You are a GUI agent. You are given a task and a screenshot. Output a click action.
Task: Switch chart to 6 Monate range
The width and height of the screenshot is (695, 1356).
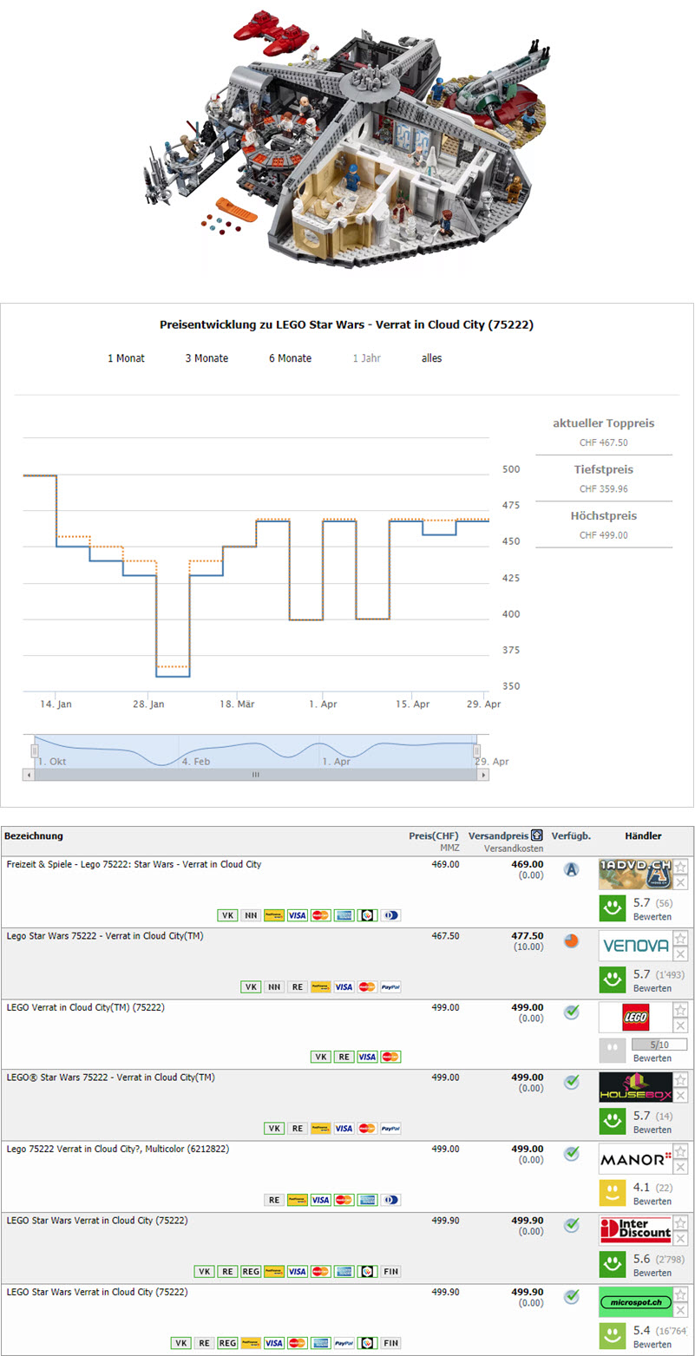290,358
